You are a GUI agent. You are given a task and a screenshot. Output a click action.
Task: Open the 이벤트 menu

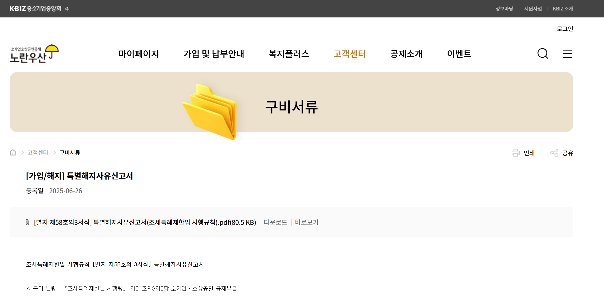coord(459,54)
